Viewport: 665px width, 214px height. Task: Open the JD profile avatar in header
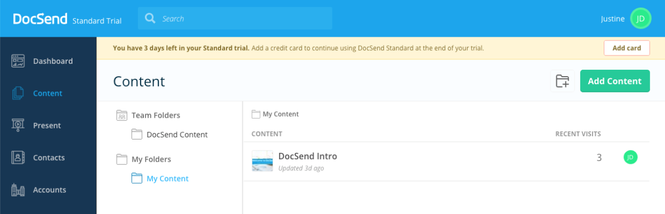click(x=641, y=19)
